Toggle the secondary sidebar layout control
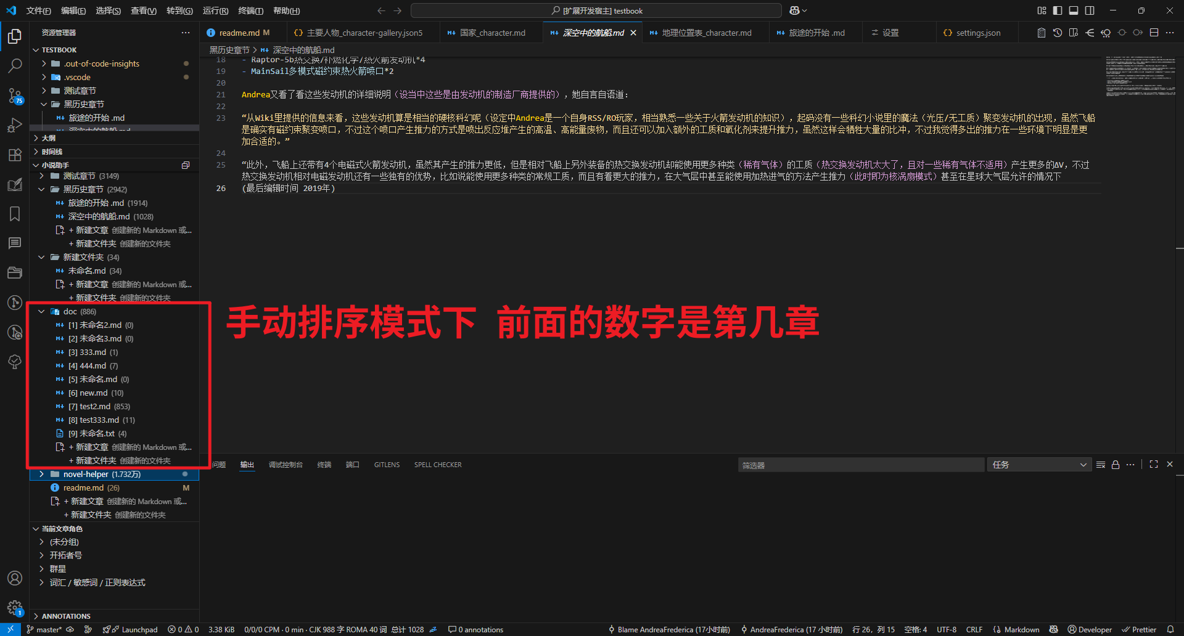Screen dimensions: 1184x636 [1090, 10]
